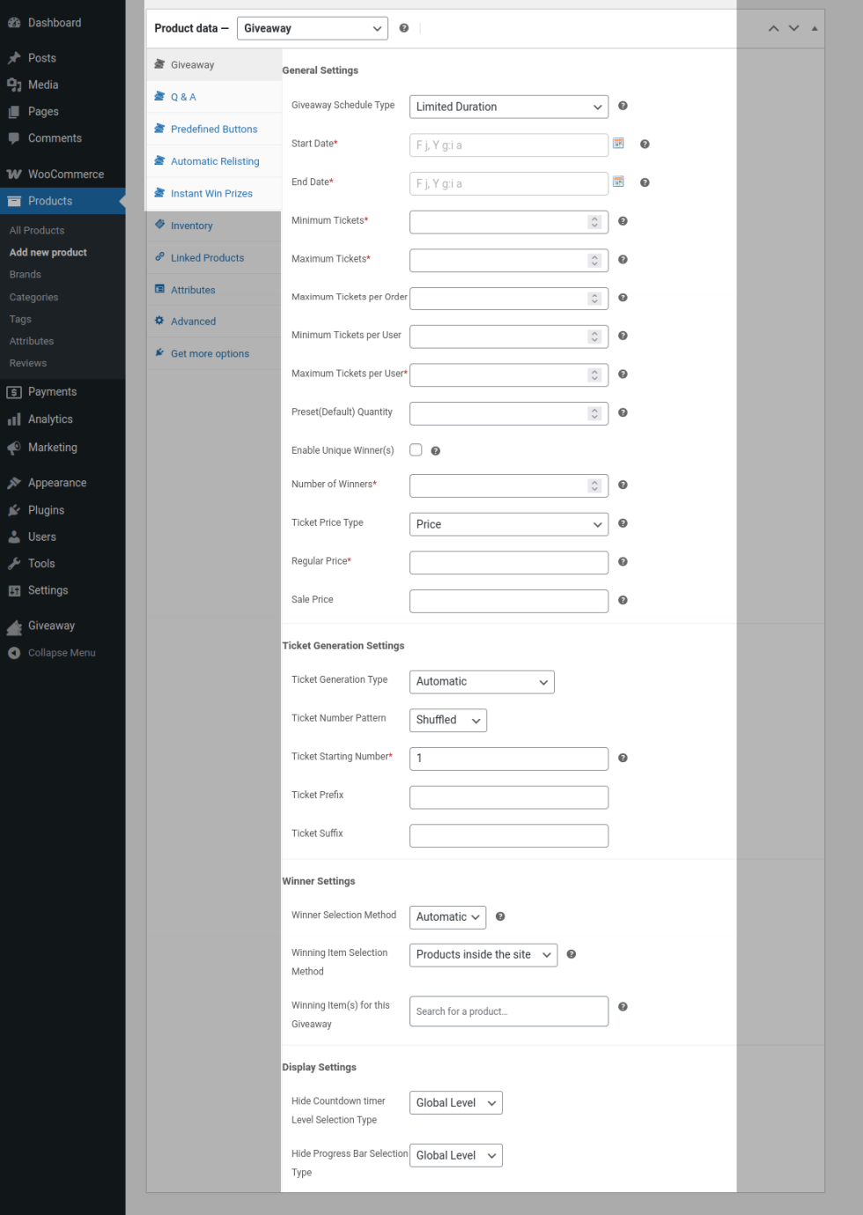Click help icon beside Giveaway Schedule Type
This screenshot has width=863, height=1215.
pos(623,106)
